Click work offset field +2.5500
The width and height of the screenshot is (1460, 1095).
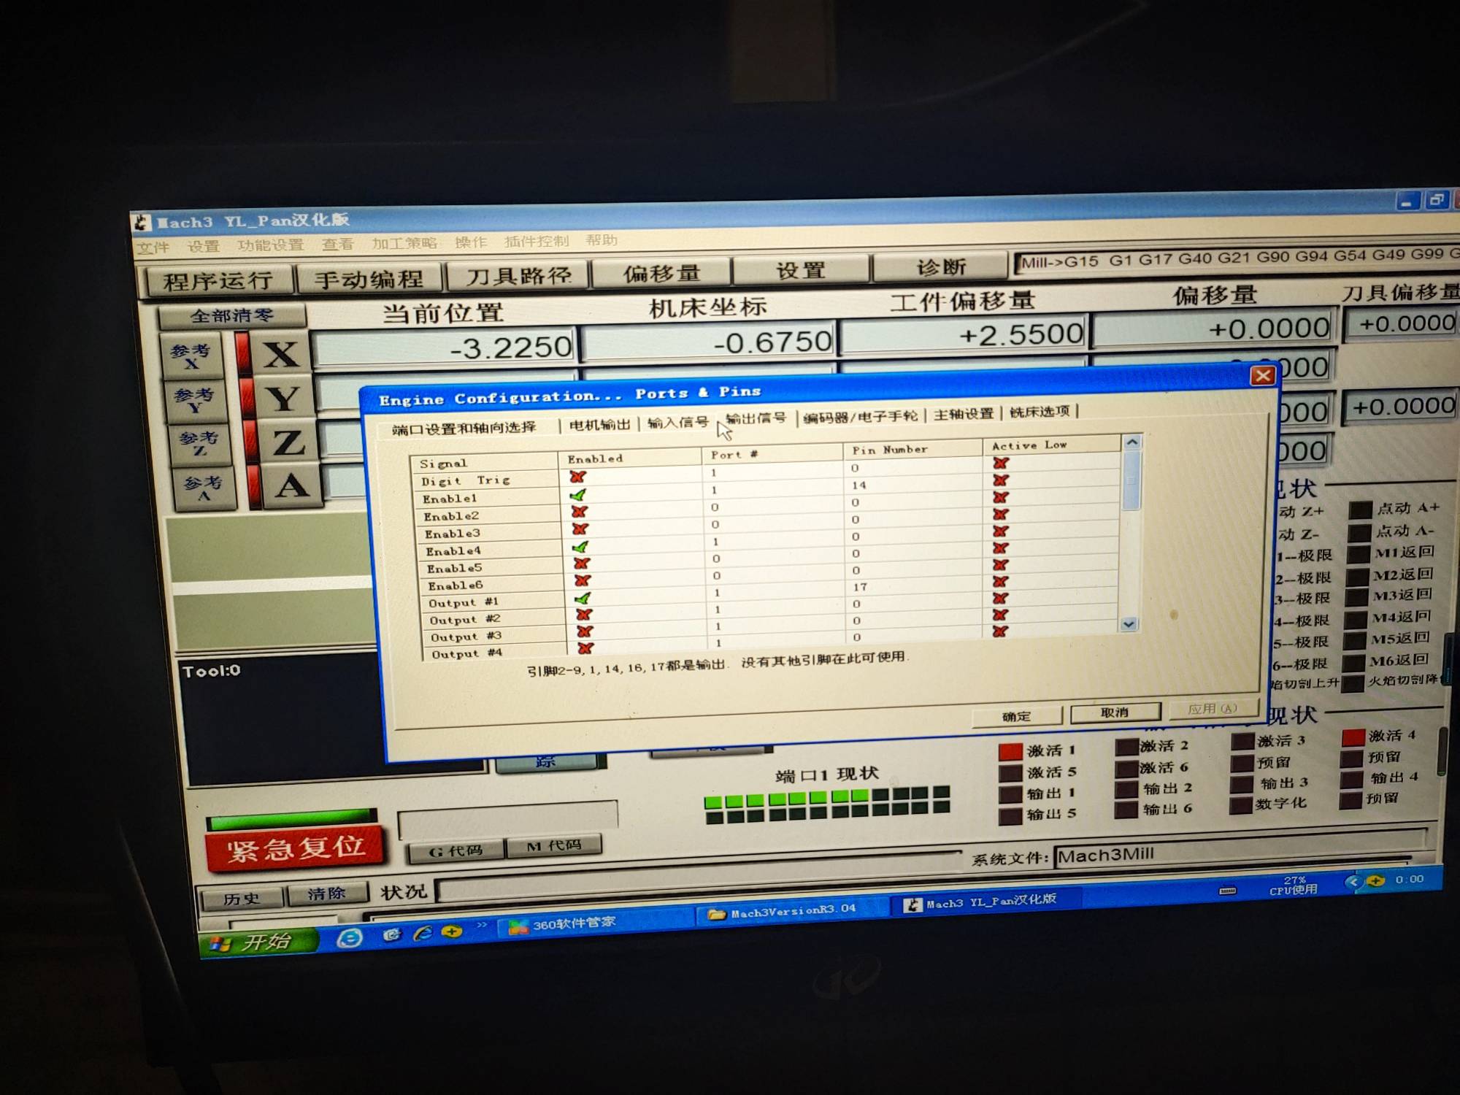(963, 335)
